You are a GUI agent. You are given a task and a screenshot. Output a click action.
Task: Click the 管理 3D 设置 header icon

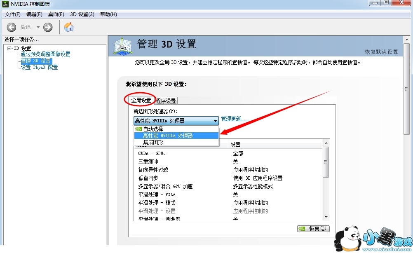coord(122,46)
